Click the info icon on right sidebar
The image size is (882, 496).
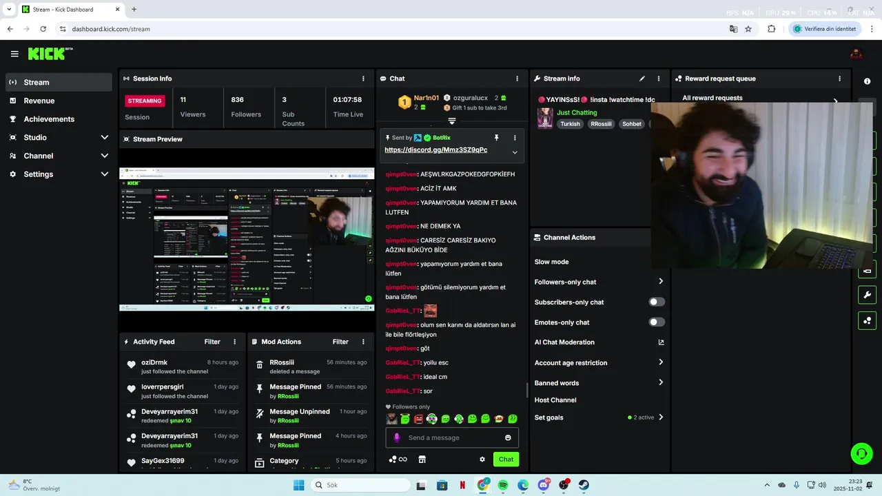(x=867, y=81)
